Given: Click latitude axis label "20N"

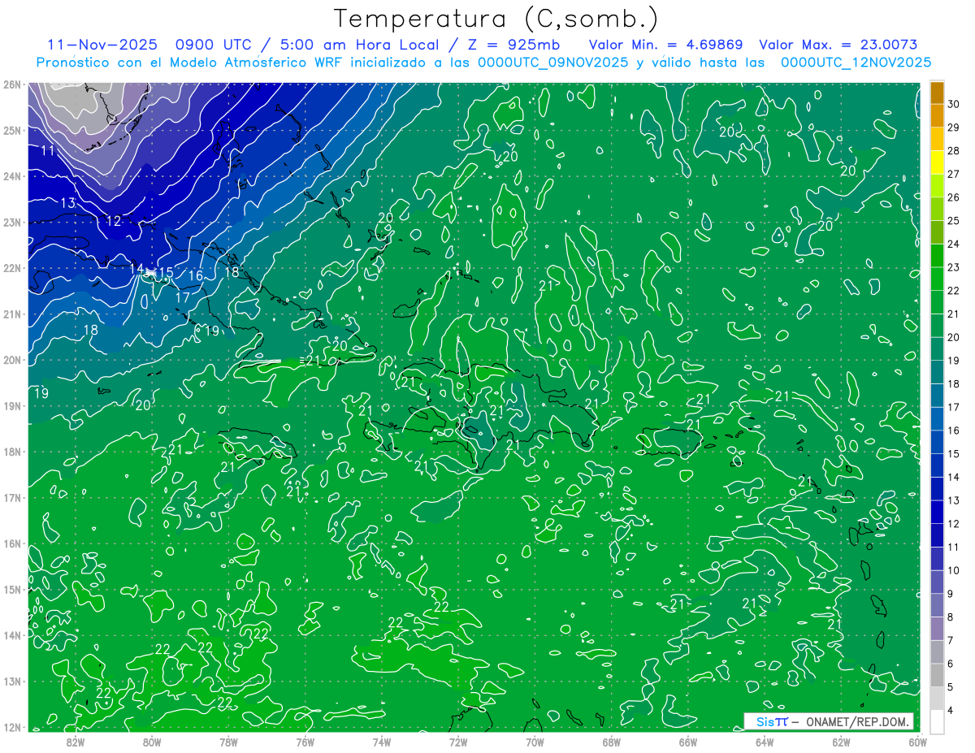Looking at the screenshot, I should click(12, 359).
